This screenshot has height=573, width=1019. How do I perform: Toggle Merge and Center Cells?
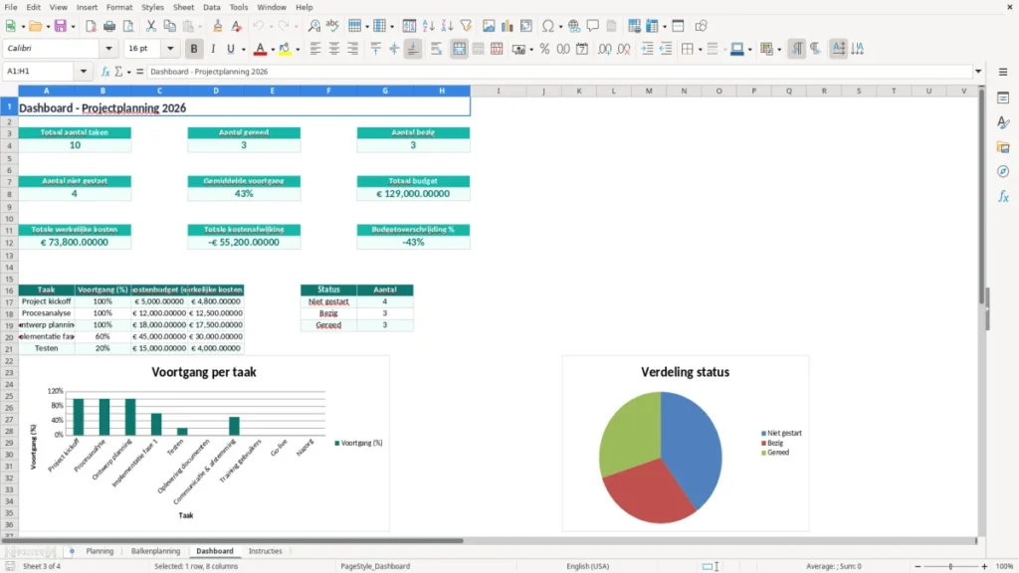coord(459,49)
